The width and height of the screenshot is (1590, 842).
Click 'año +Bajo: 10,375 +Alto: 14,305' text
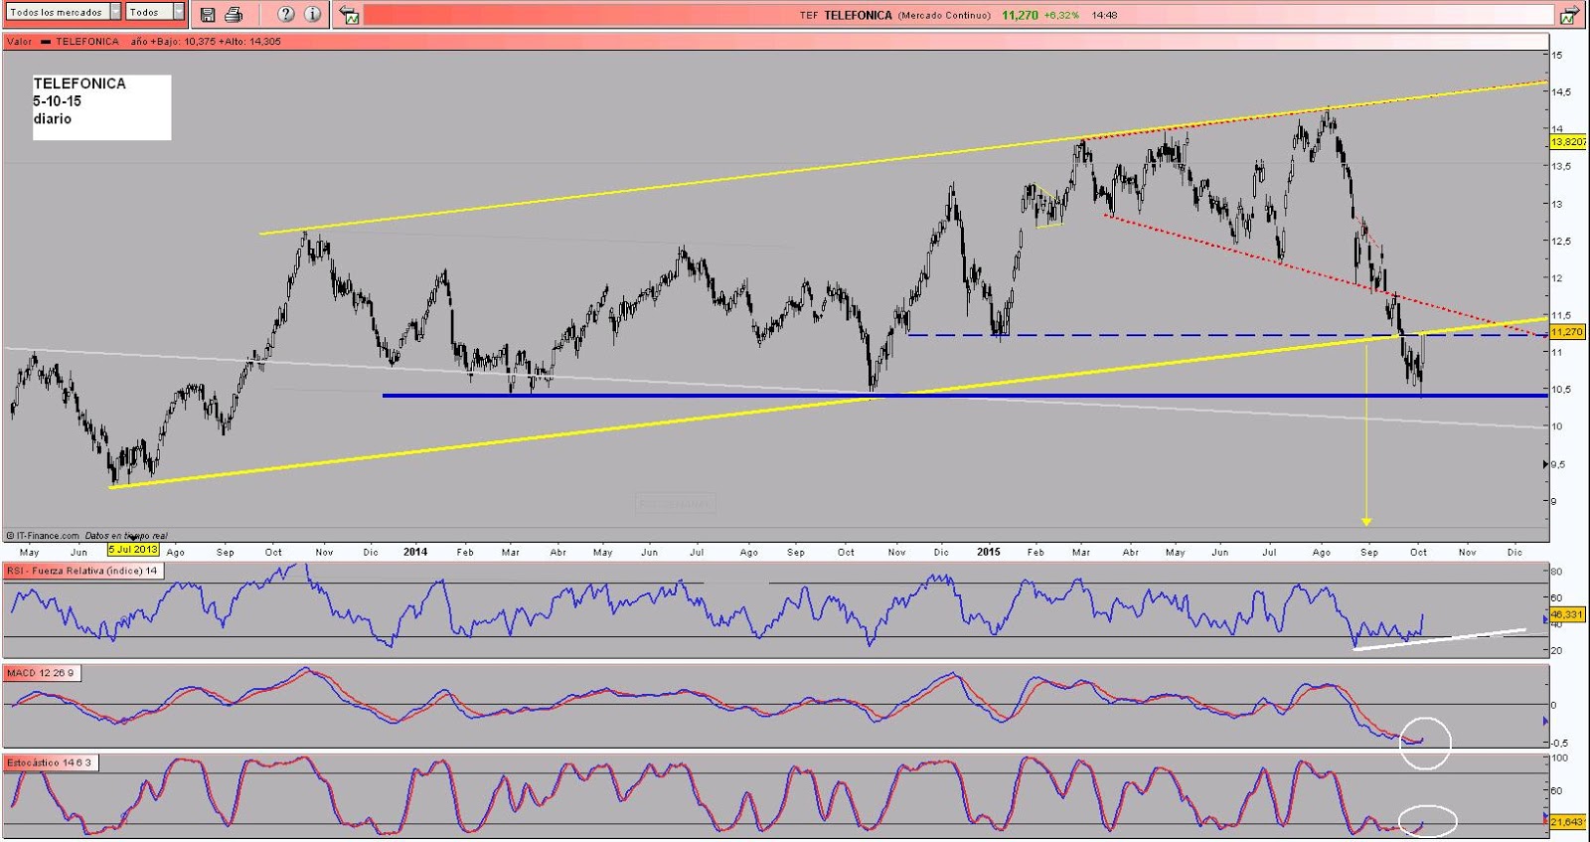click(206, 42)
